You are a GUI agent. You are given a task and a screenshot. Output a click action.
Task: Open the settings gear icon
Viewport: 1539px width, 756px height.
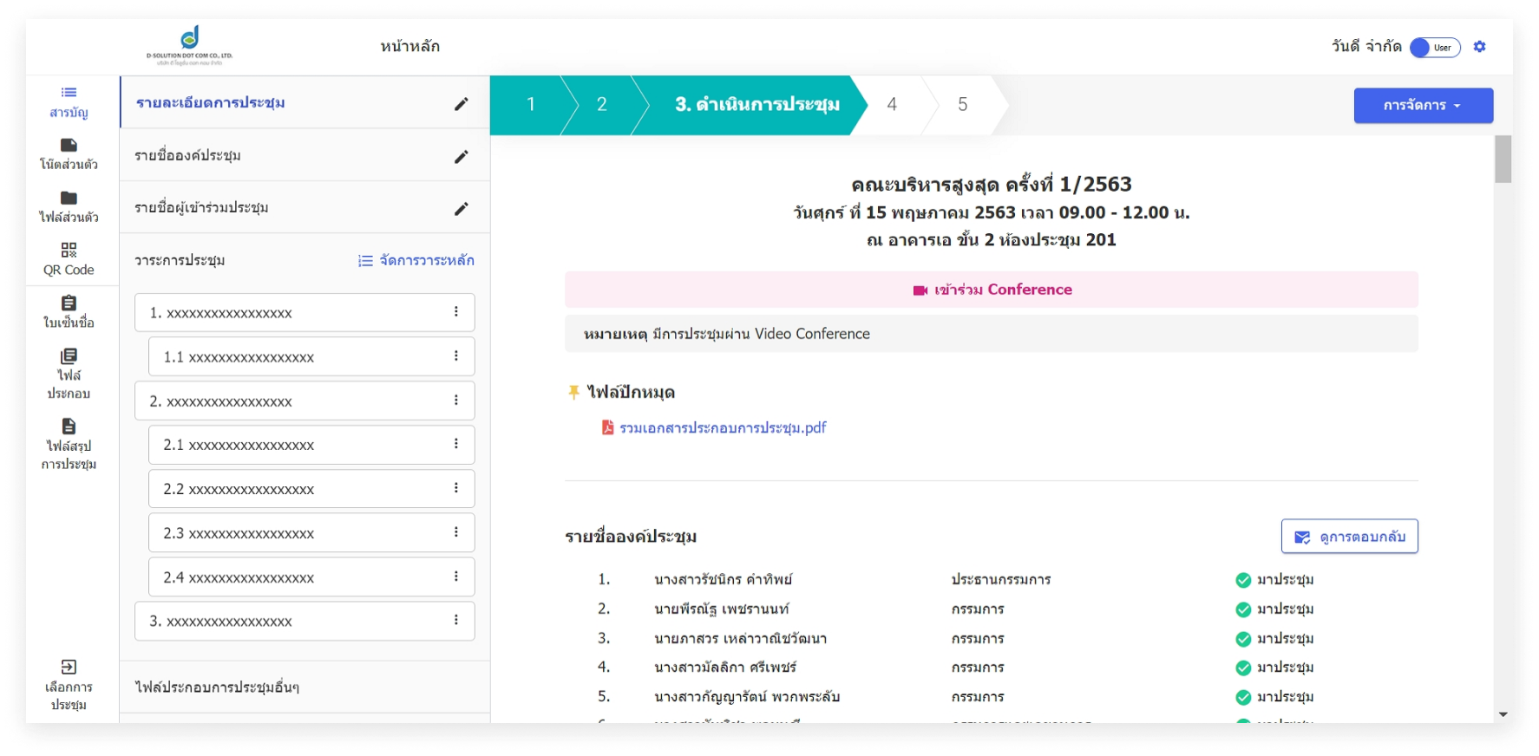coord(1480,47)
